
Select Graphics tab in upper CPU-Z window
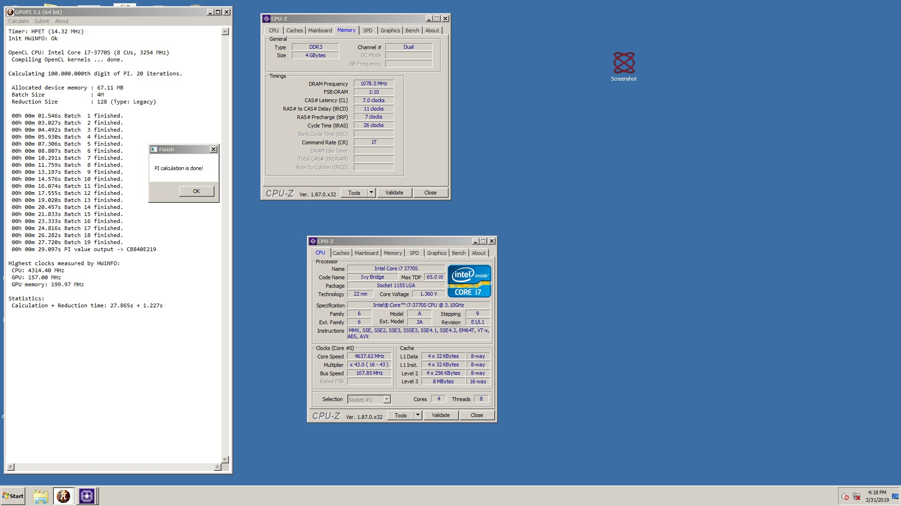pos(390,30)
